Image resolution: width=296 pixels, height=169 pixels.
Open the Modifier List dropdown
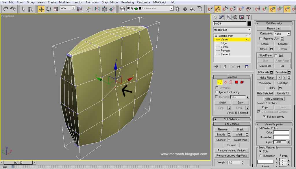(249, 30)
